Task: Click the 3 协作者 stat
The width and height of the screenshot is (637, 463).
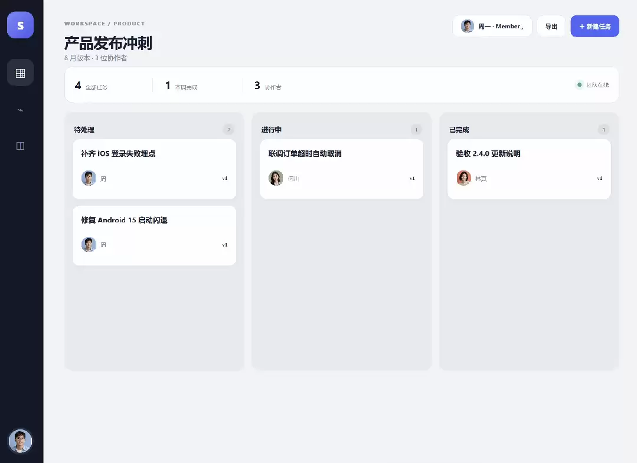Action: pyautogui.click(x=267, y=86)
